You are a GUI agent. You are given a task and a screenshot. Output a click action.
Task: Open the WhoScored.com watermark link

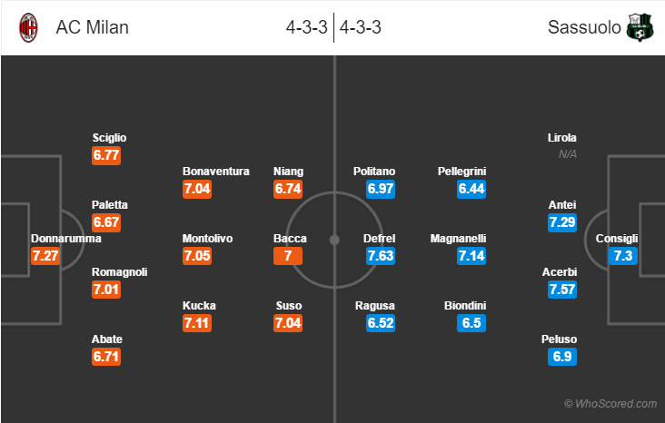(x=610, y=404)
